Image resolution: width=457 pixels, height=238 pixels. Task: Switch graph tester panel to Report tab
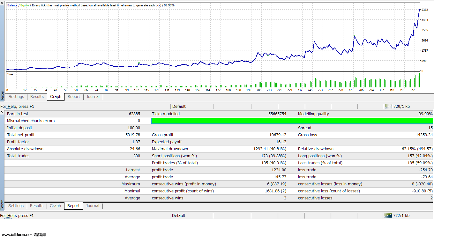[x=74, y=97]
